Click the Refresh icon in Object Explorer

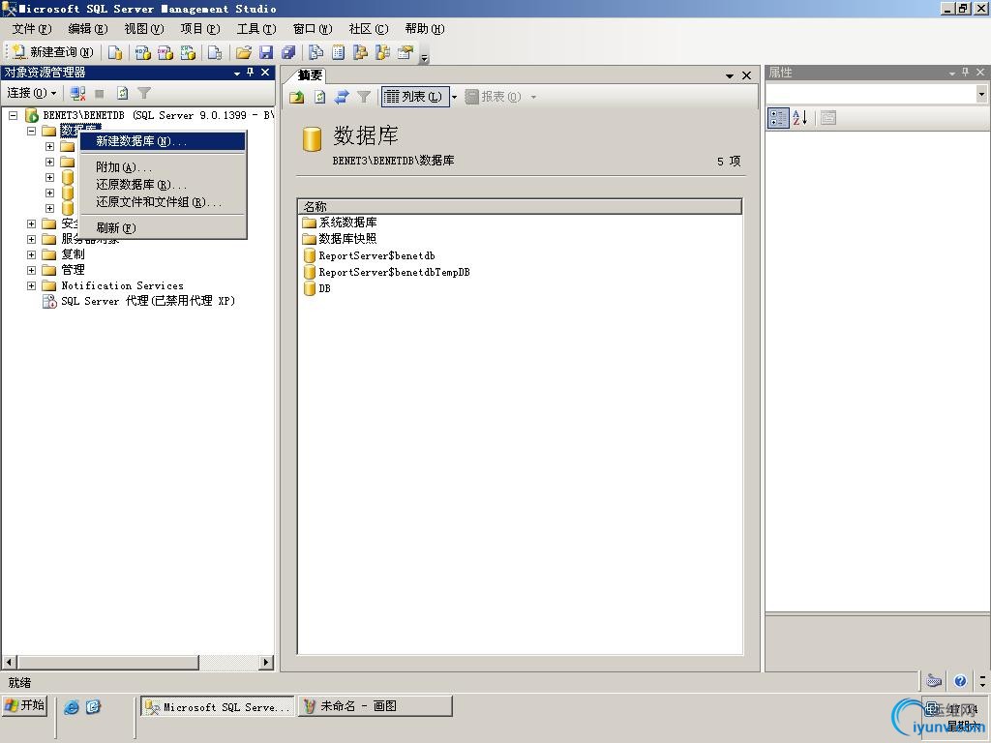(122, 94)
